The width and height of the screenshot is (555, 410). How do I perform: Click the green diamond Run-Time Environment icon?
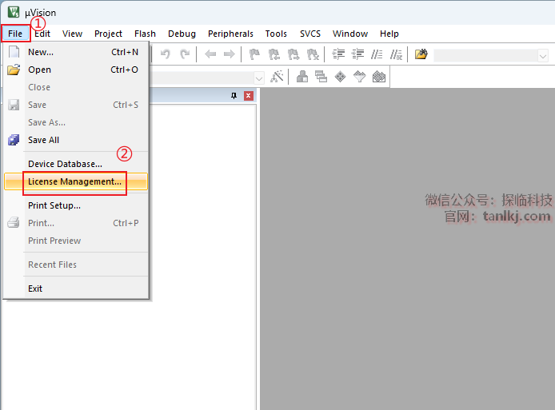(x=340, y=77)
